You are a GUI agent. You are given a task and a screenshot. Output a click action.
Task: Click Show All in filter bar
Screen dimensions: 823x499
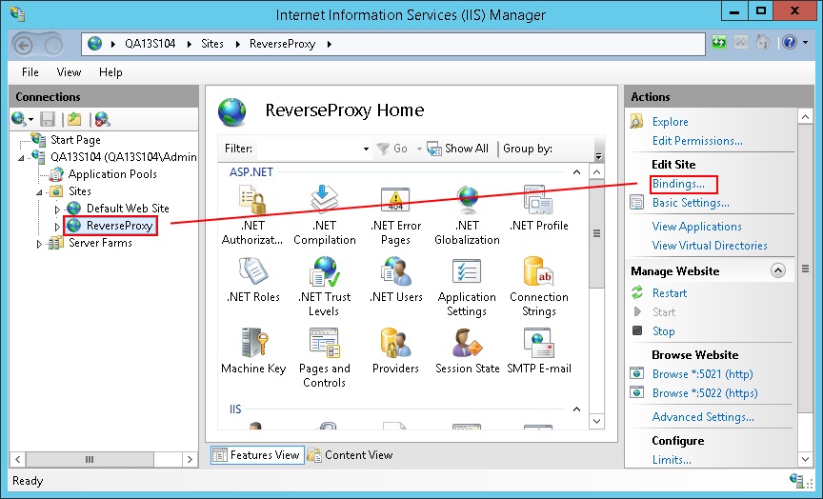click(457, 149)
